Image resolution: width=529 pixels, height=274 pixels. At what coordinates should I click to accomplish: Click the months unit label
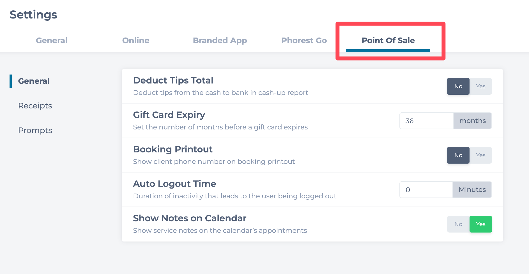point(472,121)
